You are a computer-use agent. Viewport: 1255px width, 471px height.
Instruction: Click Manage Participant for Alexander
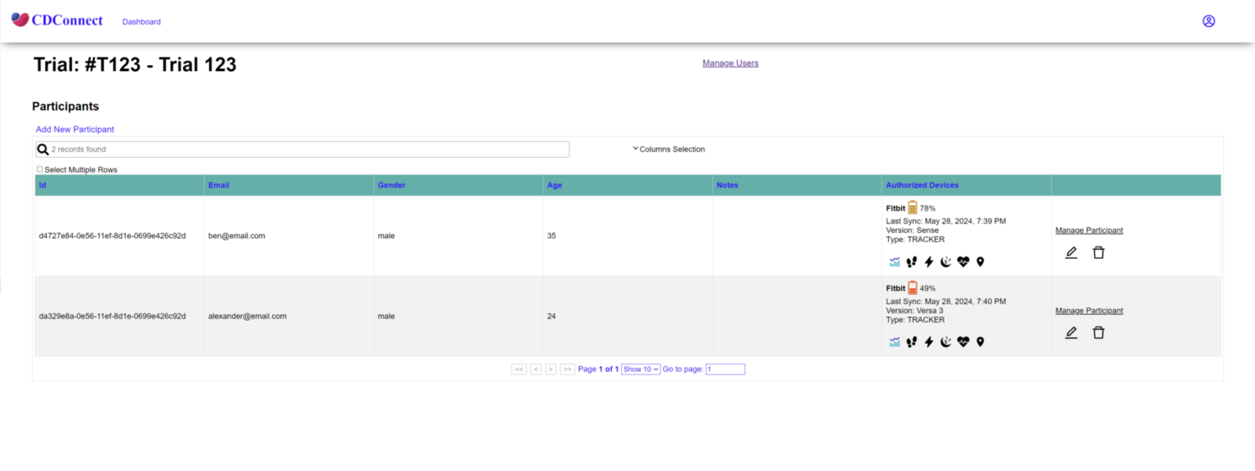click(x=1088, y=310)
